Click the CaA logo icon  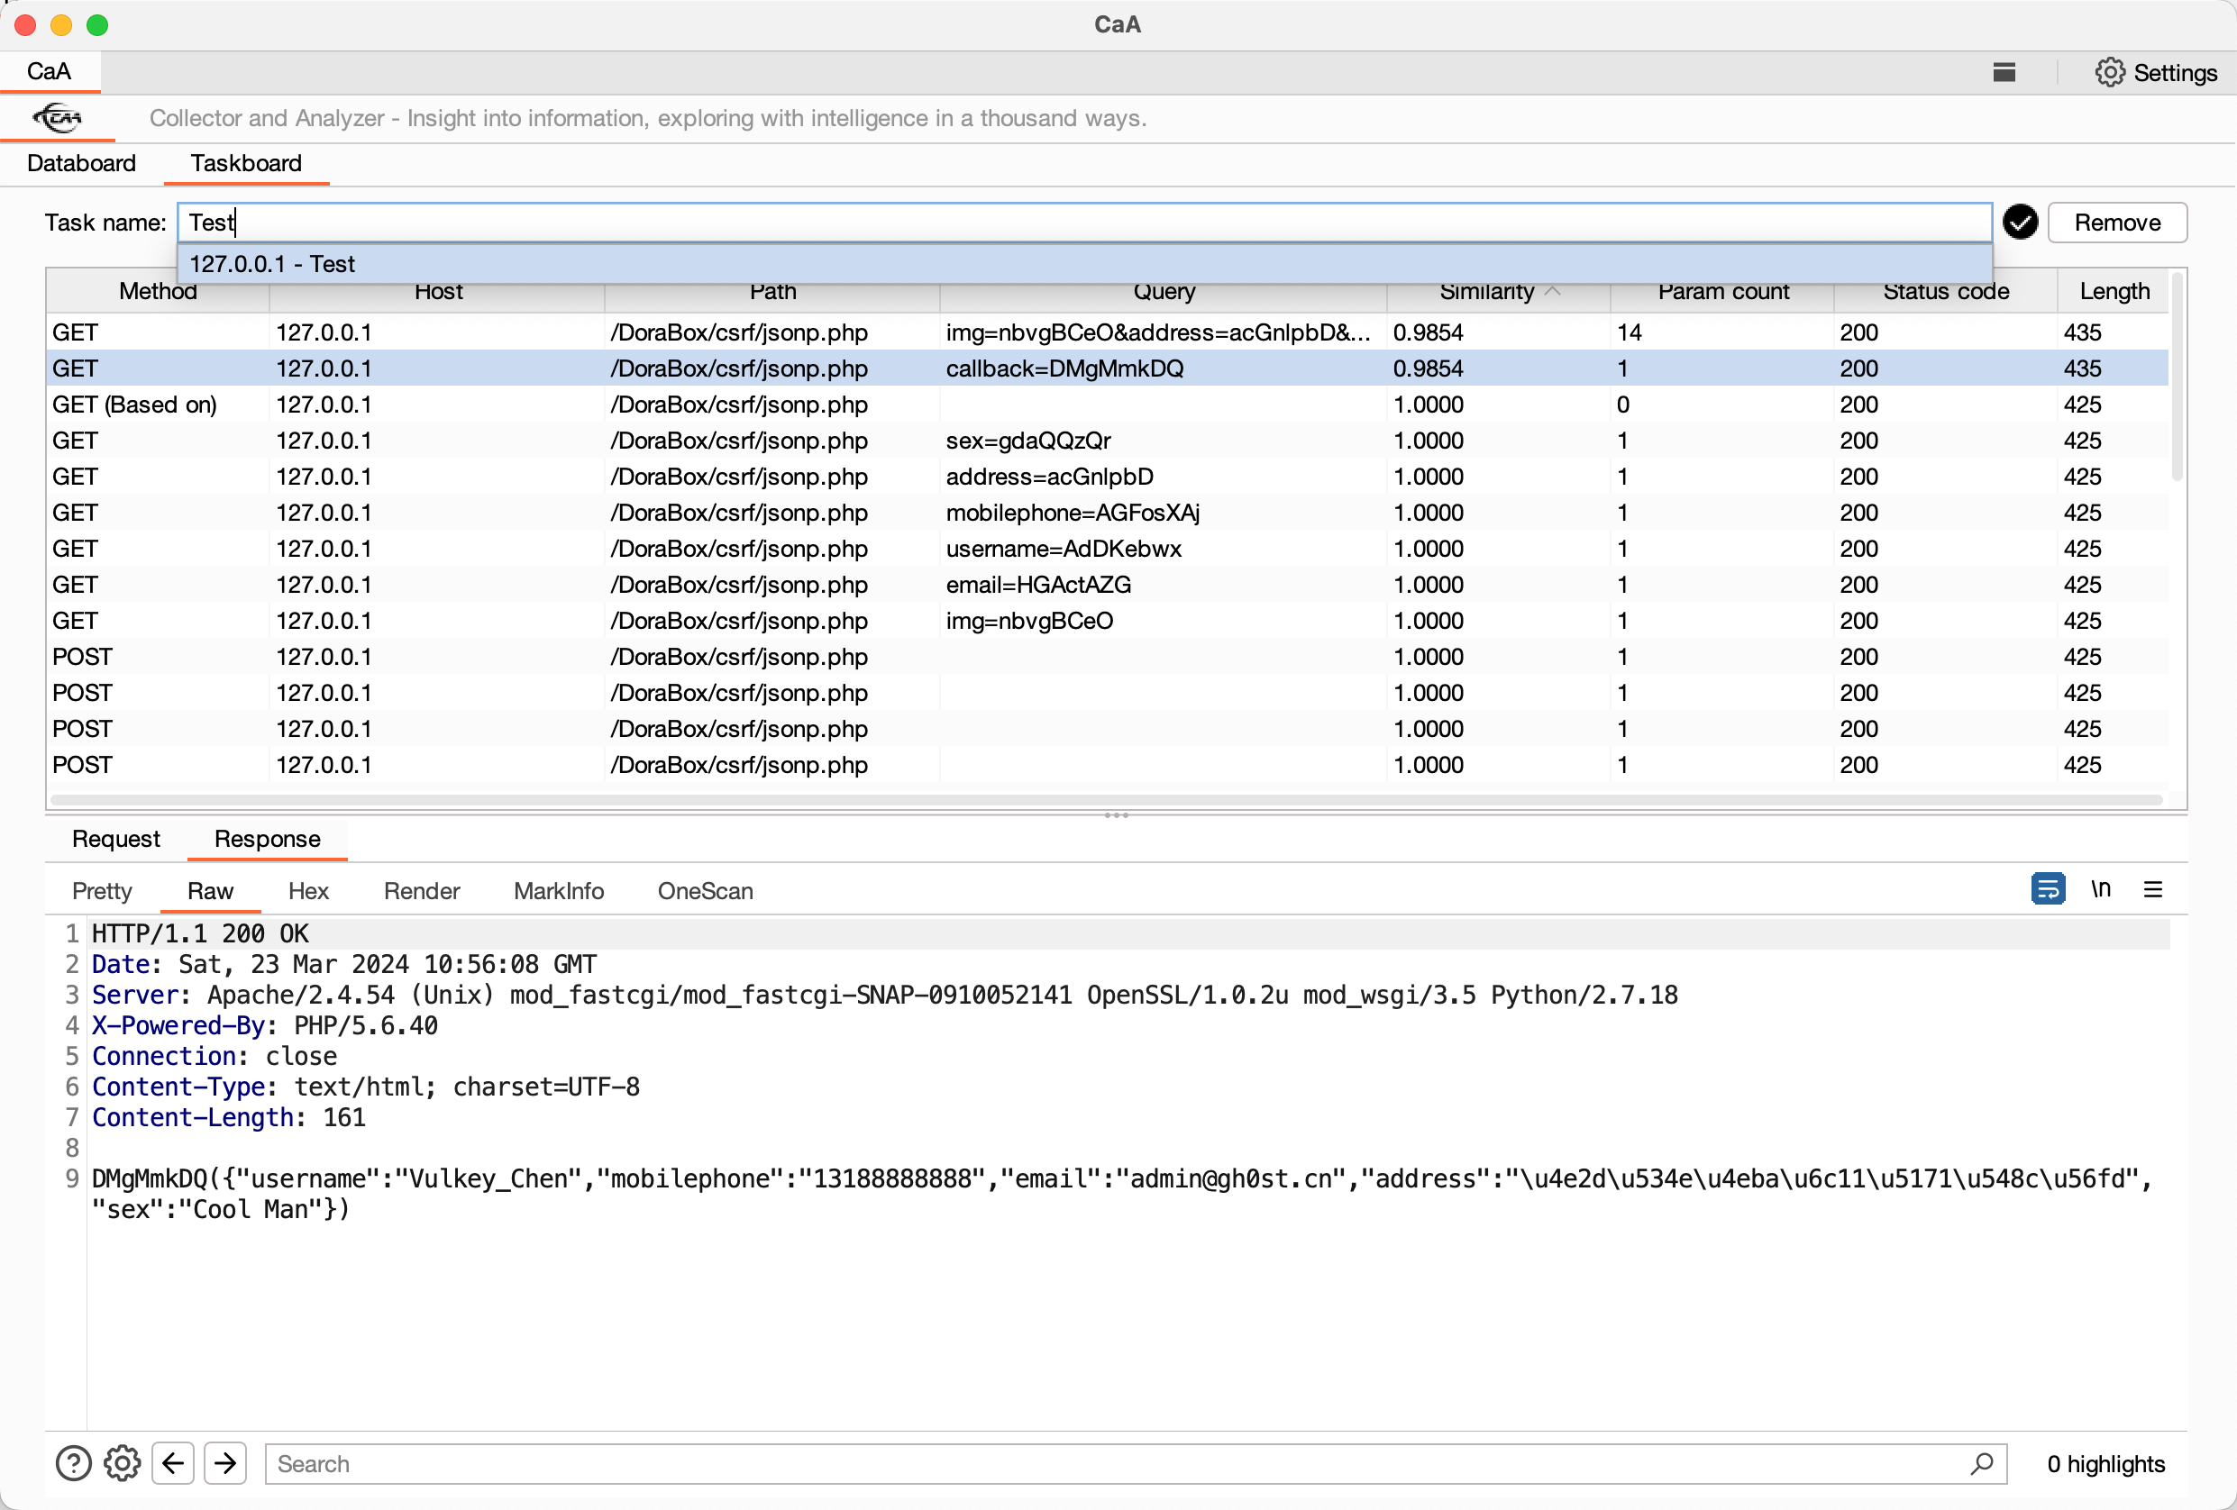tap(57, 118)
